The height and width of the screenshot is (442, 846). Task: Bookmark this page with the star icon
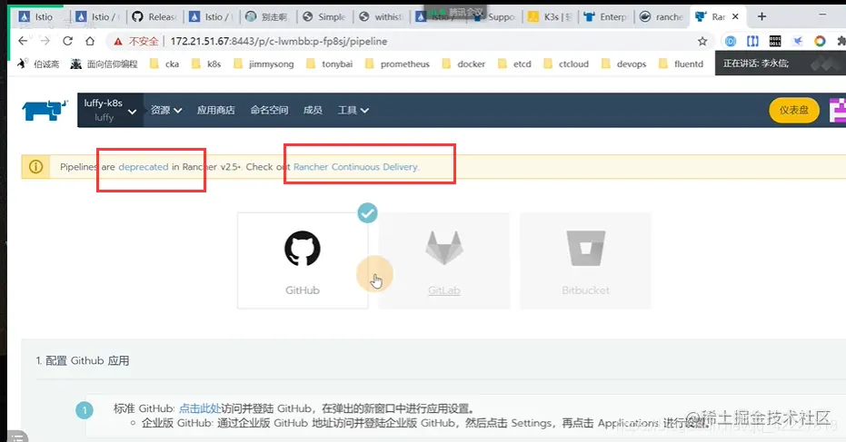tap(702, 42)
